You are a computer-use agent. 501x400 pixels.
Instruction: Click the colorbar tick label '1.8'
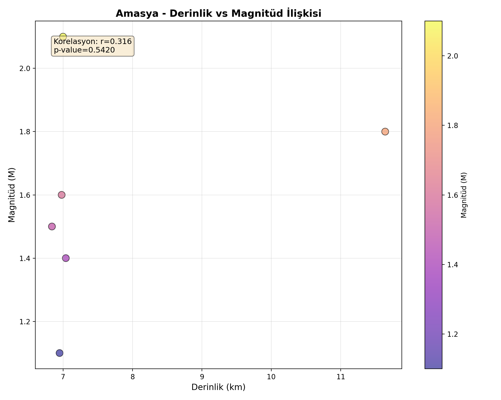pos(453,125)
